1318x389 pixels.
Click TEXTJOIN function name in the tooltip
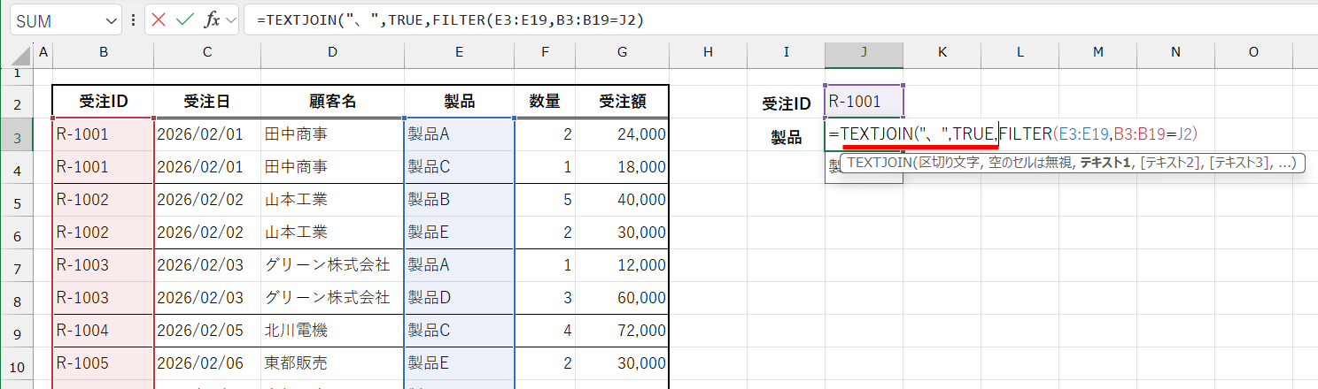click(881, 164)
